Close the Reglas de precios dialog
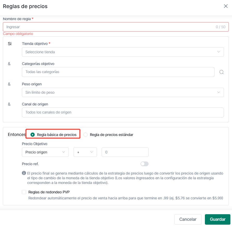 tap(226, 6)
